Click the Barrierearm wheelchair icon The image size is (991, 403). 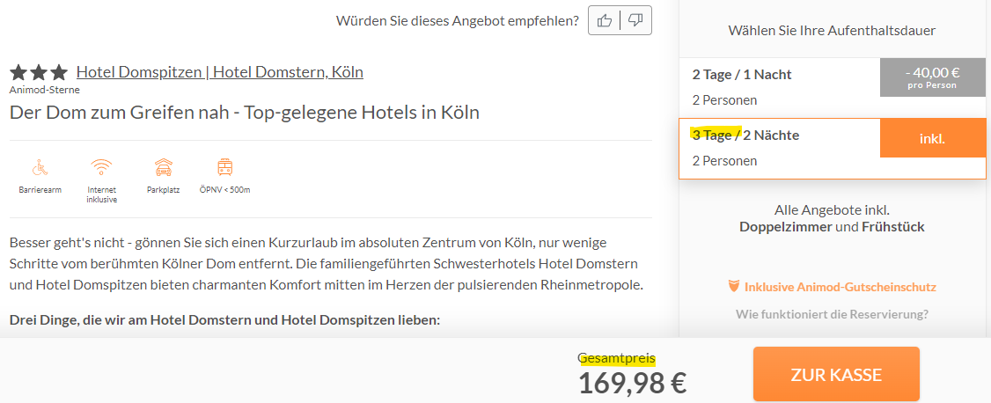40,167
